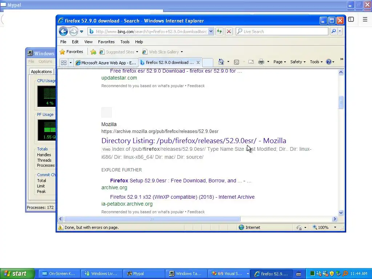Click the archive.mozilla.org URL text
The height and width of the screenshot is (279, 372).
pos(160,131)
